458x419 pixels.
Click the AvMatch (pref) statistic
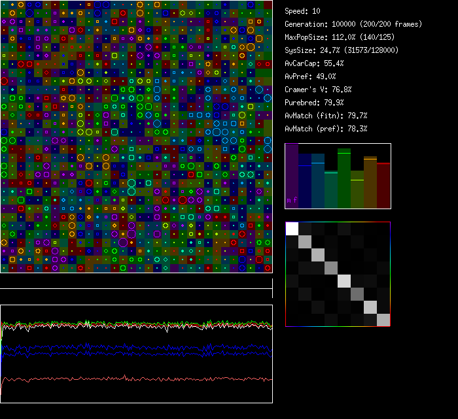326,129
